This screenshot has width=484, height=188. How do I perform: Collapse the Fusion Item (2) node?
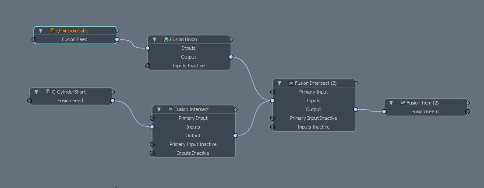pos(391,103)
